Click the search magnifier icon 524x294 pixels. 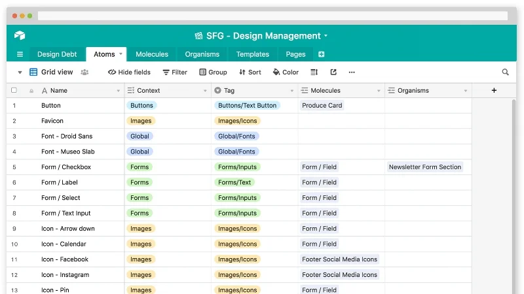505,72
